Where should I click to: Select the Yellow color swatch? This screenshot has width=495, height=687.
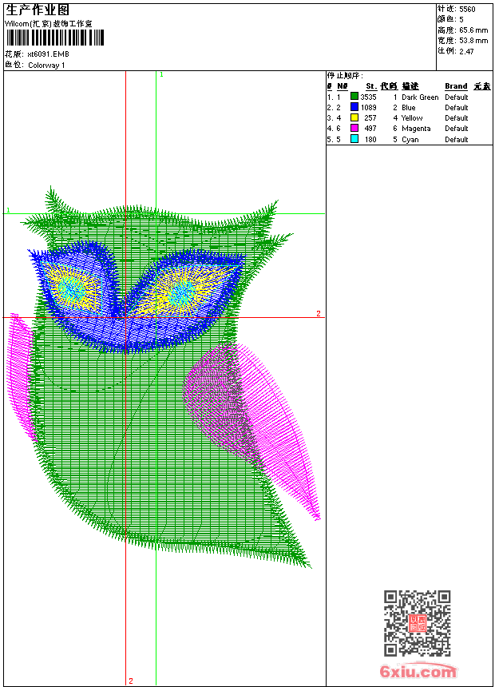354,117
